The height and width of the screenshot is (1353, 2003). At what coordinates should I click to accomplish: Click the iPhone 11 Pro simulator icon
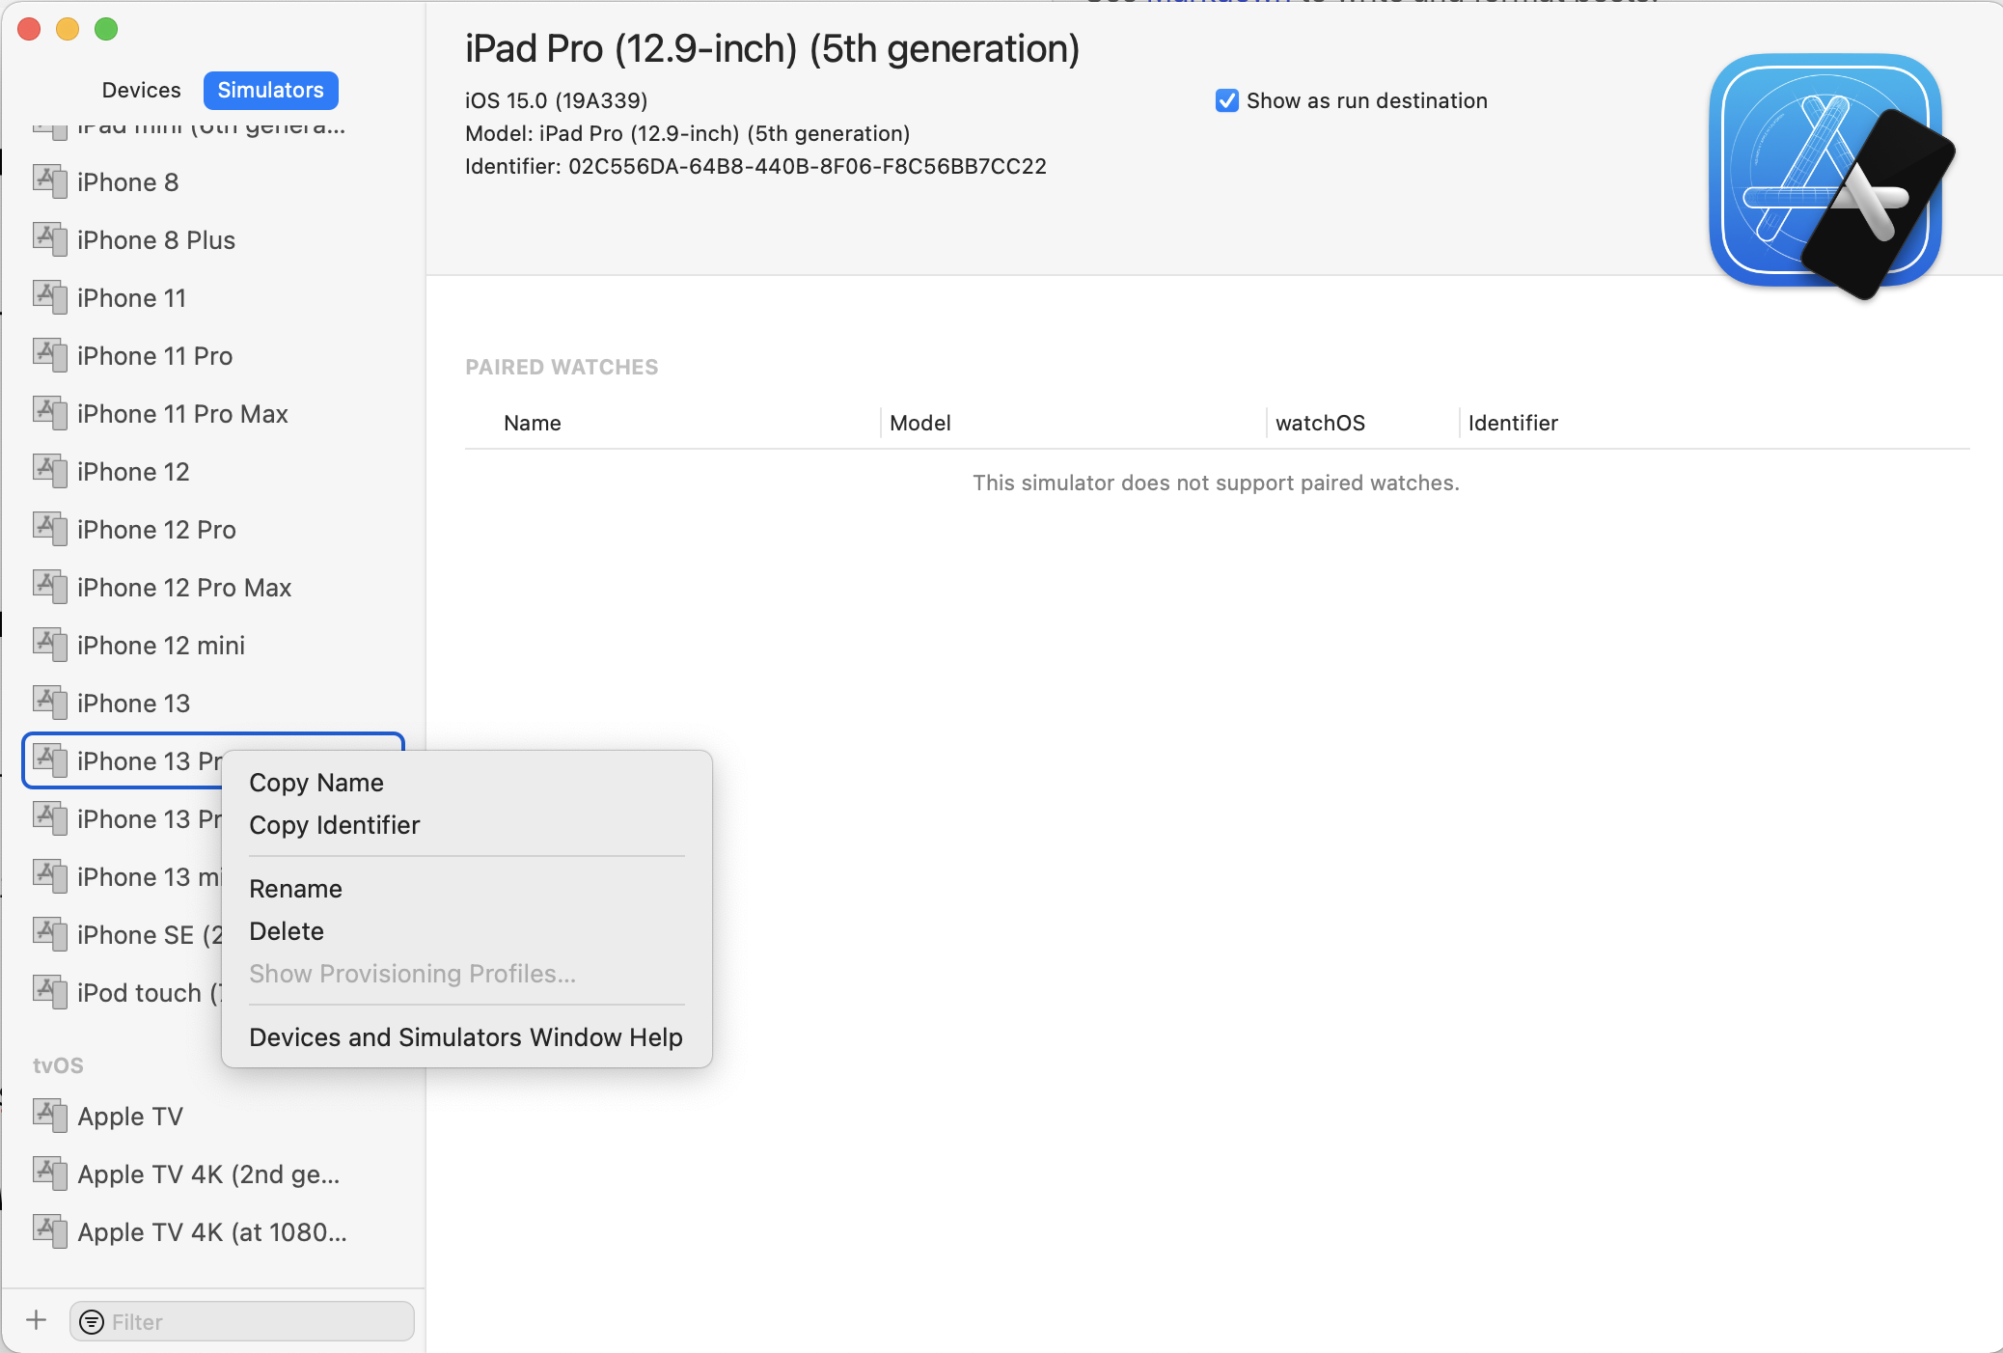point(50,355)
